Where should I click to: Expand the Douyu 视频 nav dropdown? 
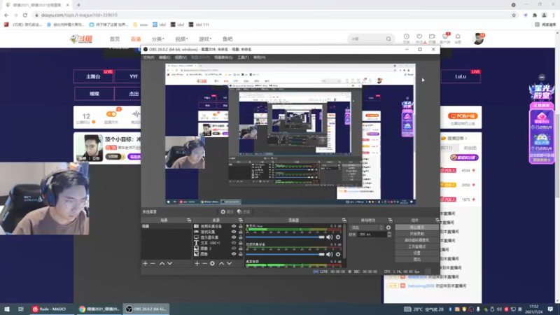[181, 39]
